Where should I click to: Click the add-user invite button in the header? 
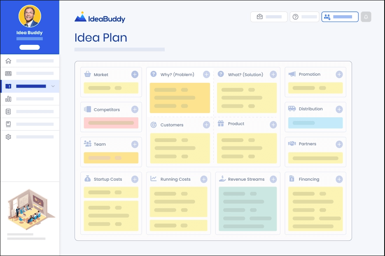pyautogui.click(x=340, y=17)
